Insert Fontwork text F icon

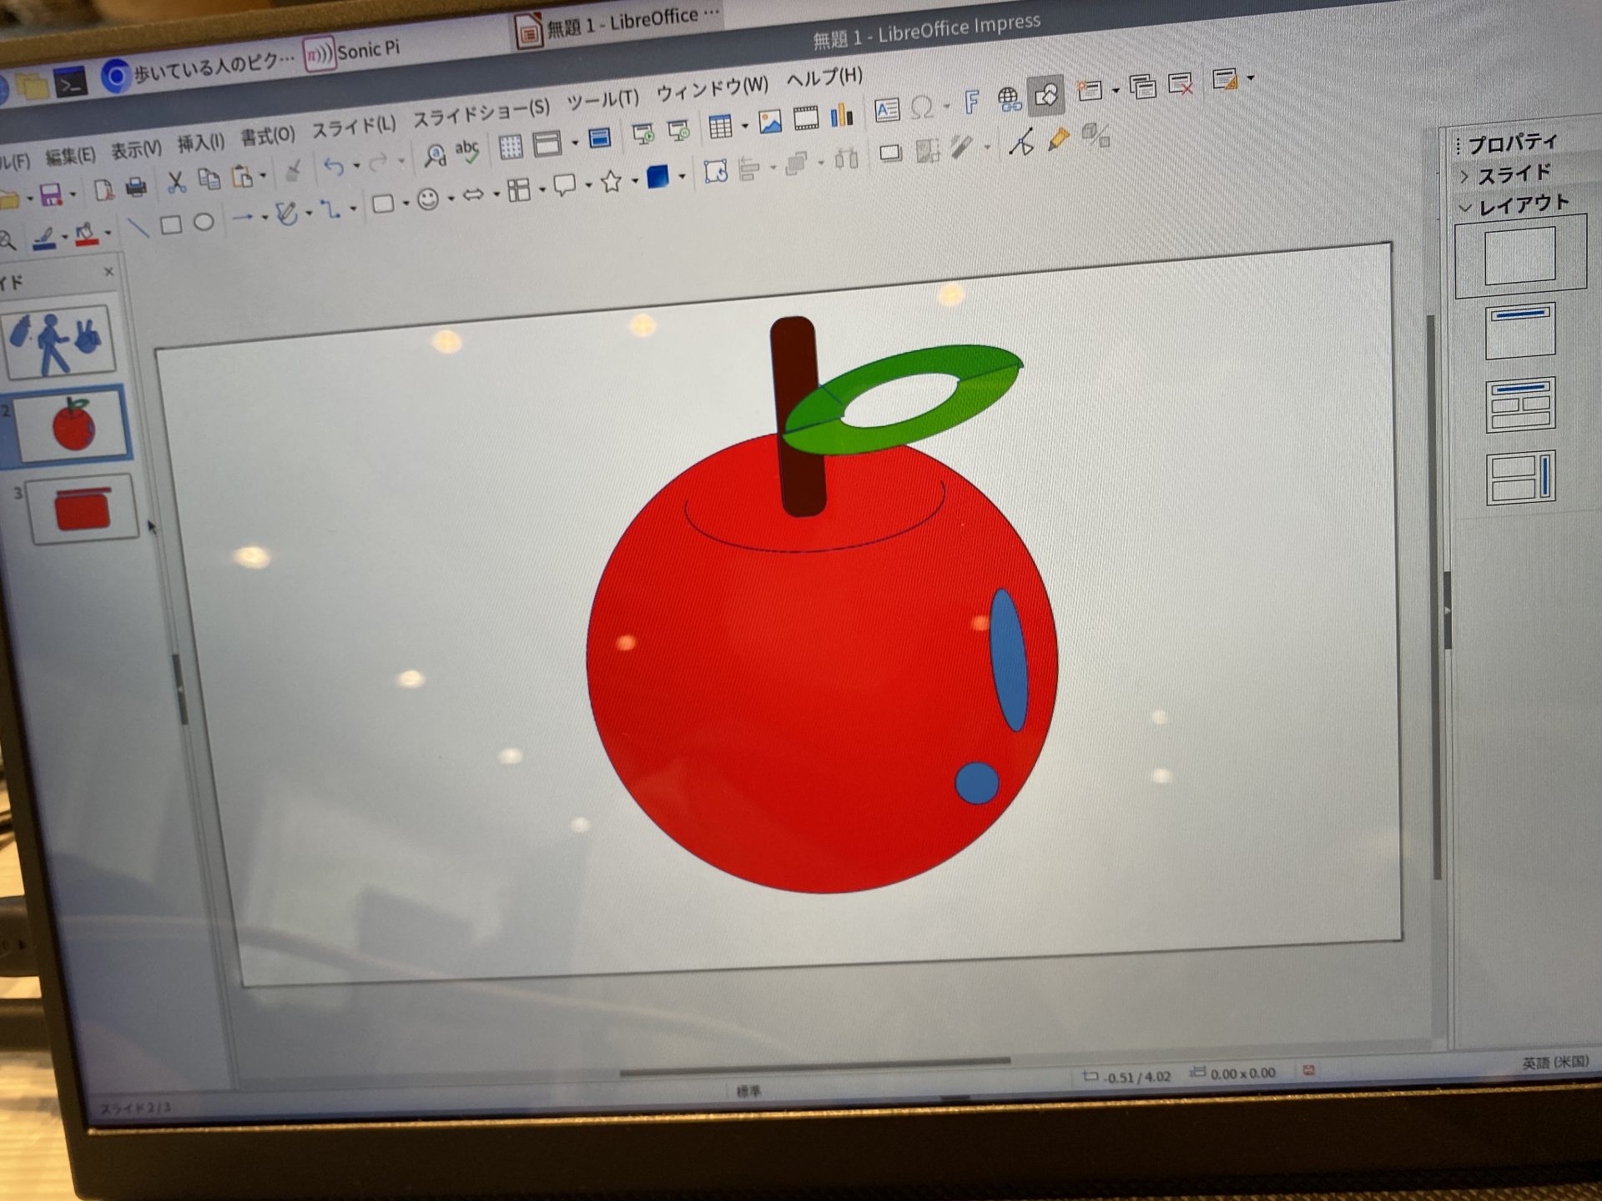click(971, 103)
